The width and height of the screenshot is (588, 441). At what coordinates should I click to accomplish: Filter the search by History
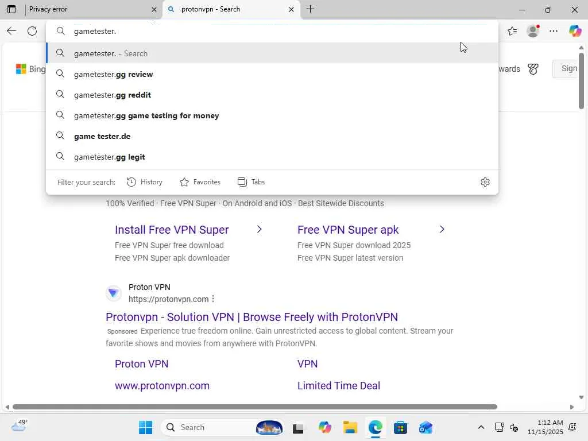[145, 182]
